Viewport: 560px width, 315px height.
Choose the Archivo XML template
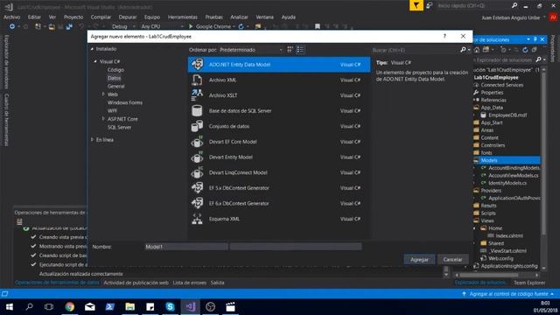(279, 80)
